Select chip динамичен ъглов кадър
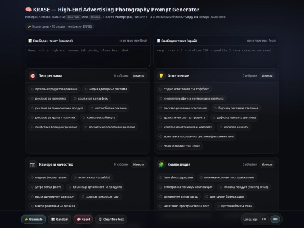 pos(179,196)
